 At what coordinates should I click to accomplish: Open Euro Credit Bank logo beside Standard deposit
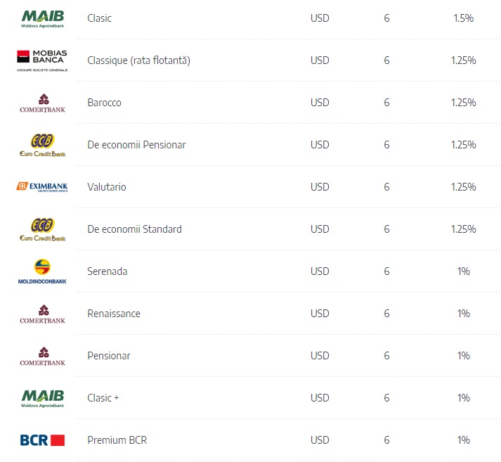42,229
